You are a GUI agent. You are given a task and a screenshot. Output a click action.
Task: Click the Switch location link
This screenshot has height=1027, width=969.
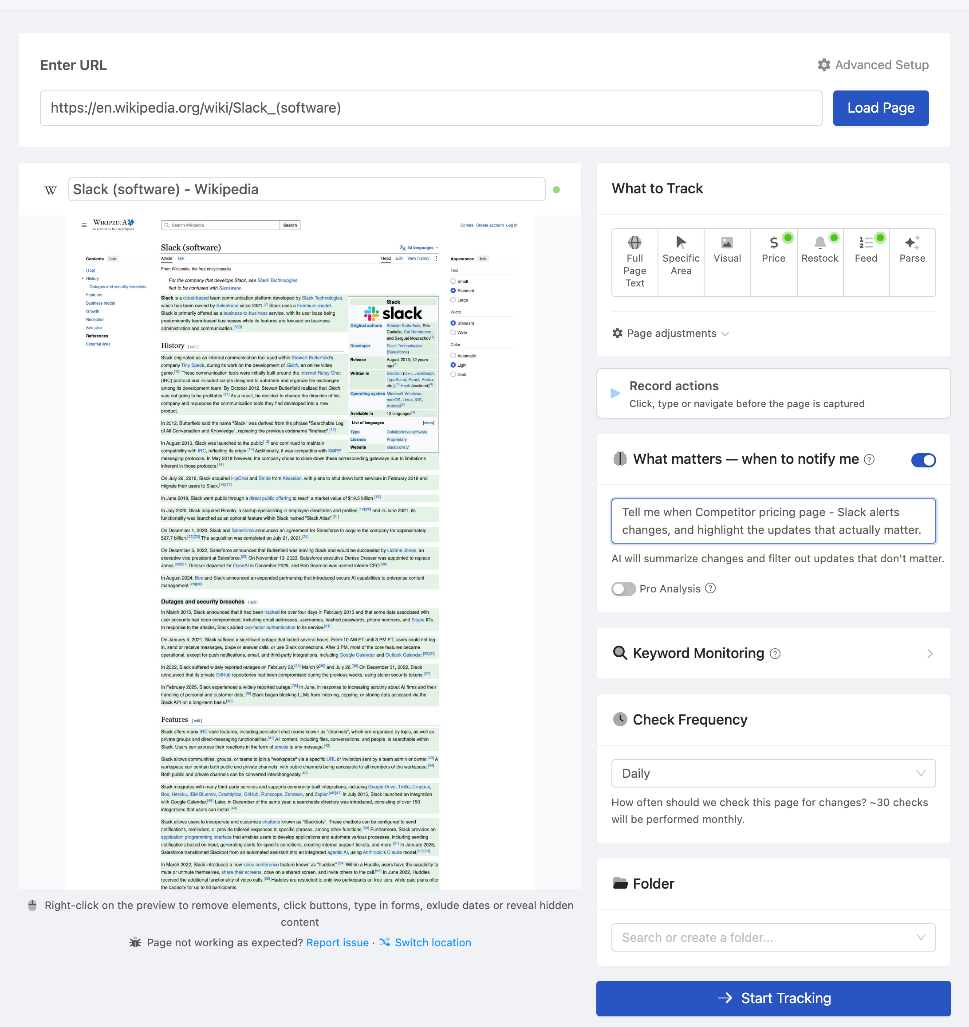point(433,942)
